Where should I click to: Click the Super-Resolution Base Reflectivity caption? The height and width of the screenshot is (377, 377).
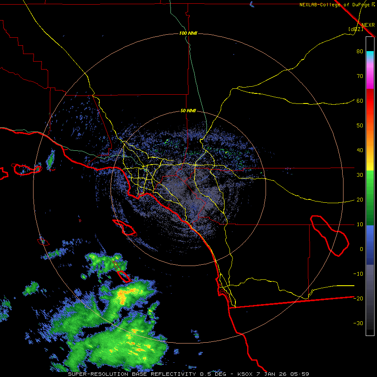tap(132, 374)
